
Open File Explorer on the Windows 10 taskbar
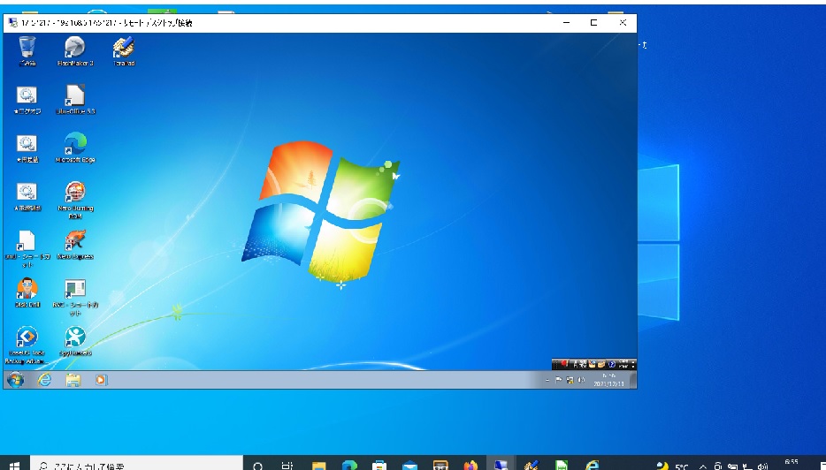(x=318, y=466)
